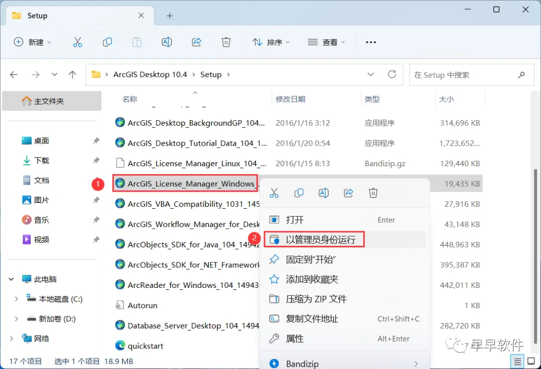Sort by the 名称 column header
Image resolution: width=541 pixels, height=369 pixels.
(130, 99)
